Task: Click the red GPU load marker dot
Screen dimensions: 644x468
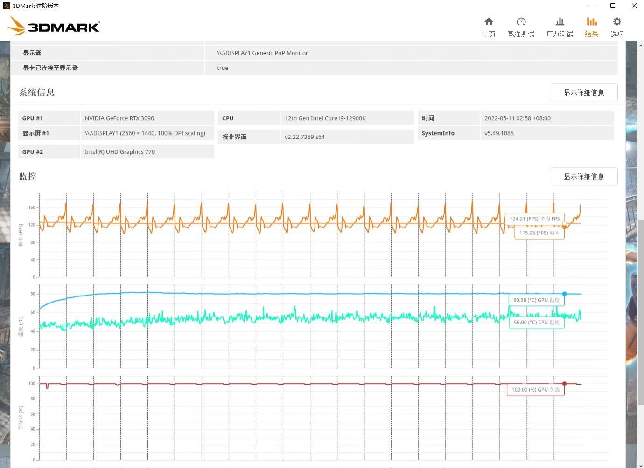Action: [564, 384]
